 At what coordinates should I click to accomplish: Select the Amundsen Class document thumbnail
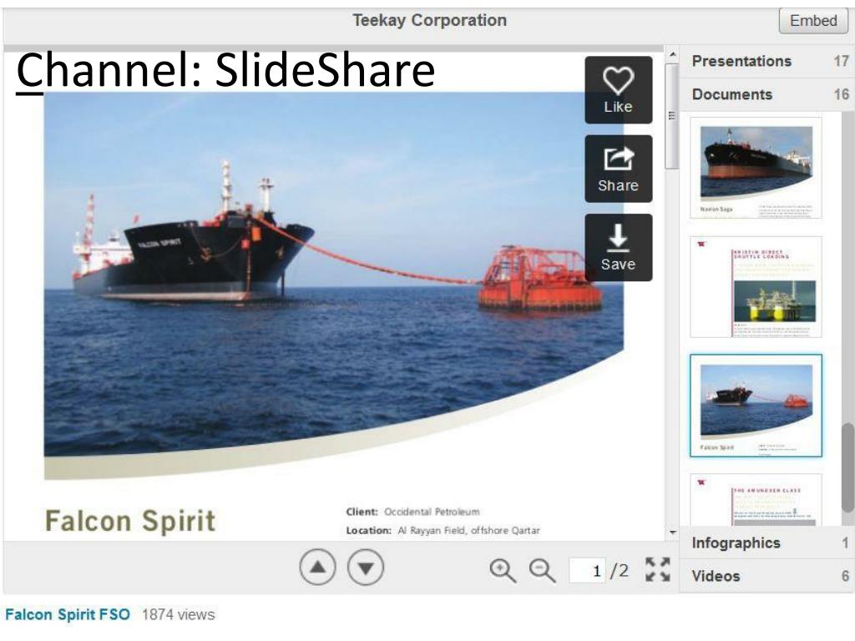coord(756,500)
